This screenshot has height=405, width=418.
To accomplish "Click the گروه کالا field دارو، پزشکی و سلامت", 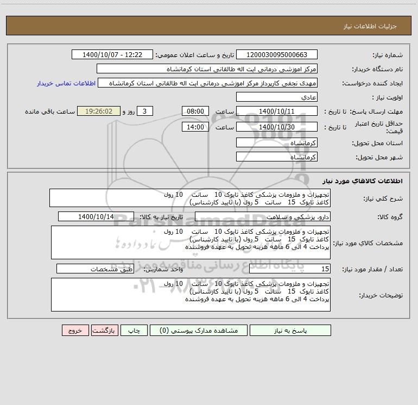I will point(263,217).
